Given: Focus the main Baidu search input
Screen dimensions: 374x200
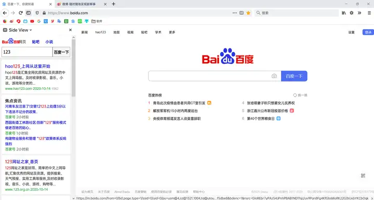Looking at the screenshot, I should (x=209, y=76).
